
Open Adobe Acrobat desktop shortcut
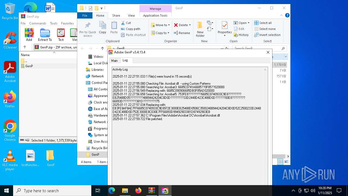[10, 72]
